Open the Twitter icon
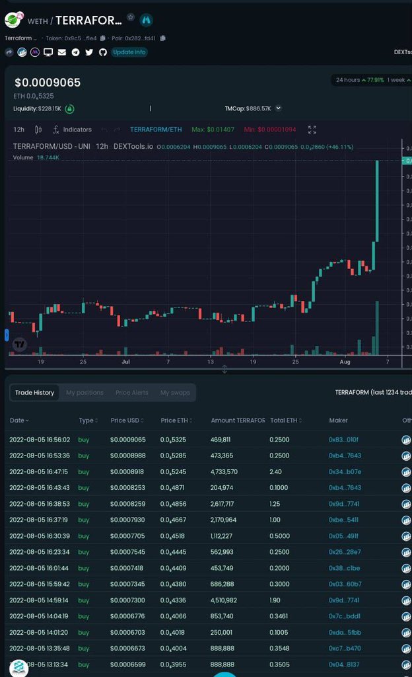The height and width of the screenshot is (677, 412). 89,52
